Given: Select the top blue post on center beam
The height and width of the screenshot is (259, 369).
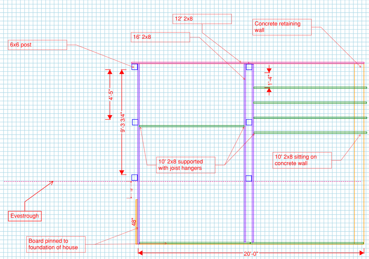Looking at the screenshot, I should pyautogui.click(x=249, y=67).
